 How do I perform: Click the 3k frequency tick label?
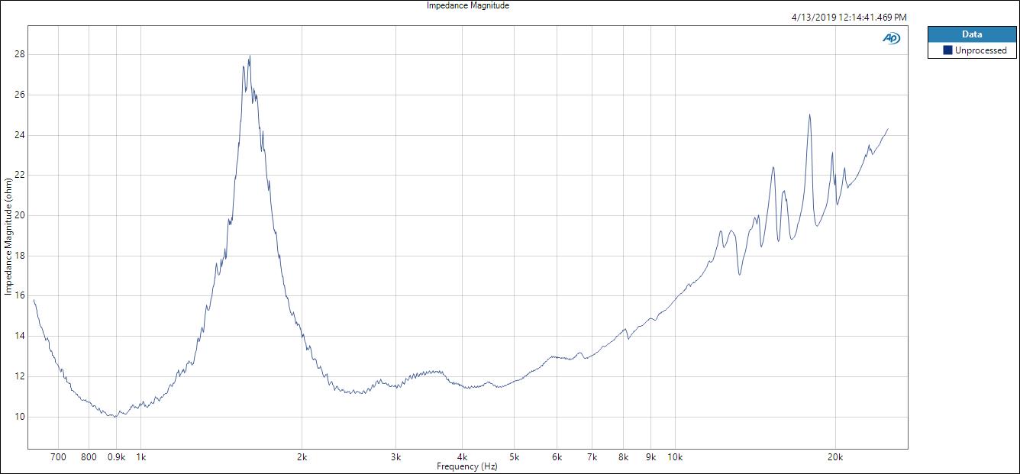tap(395, 457)
